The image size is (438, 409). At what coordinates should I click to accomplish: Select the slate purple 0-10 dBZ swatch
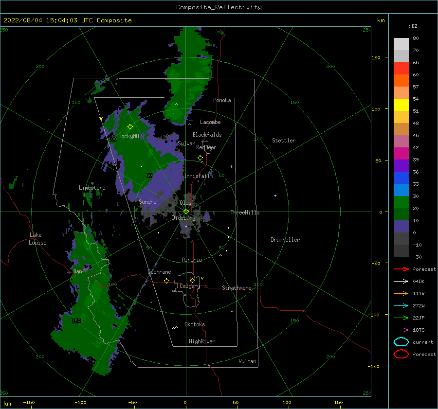(401, 227)
